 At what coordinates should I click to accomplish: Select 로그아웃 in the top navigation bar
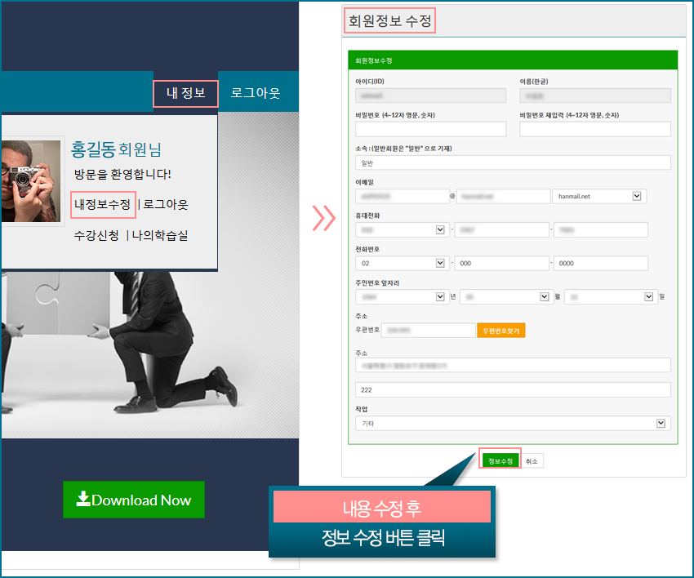coord(255,93)
